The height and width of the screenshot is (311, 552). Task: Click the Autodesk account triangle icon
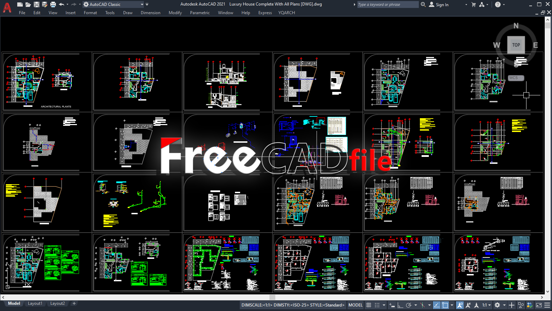(482, 4)
